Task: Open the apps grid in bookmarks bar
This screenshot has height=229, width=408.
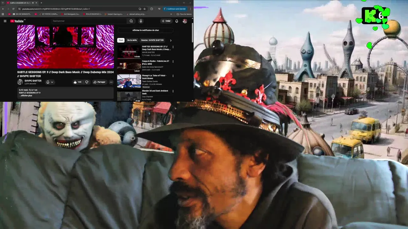Action: coord(3,14)
